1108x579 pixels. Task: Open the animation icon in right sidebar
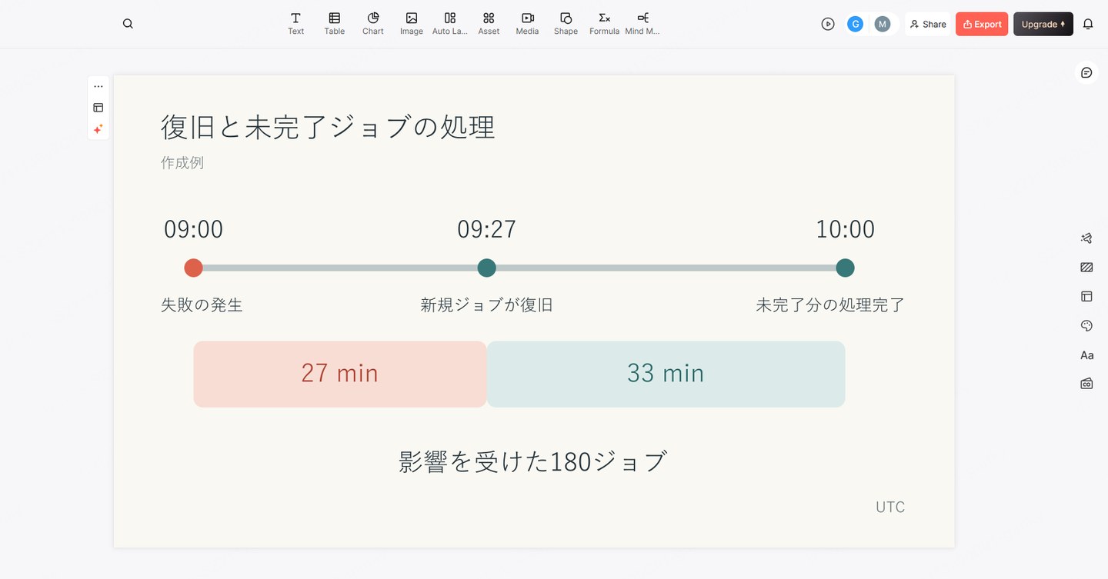coord(1086,238)
